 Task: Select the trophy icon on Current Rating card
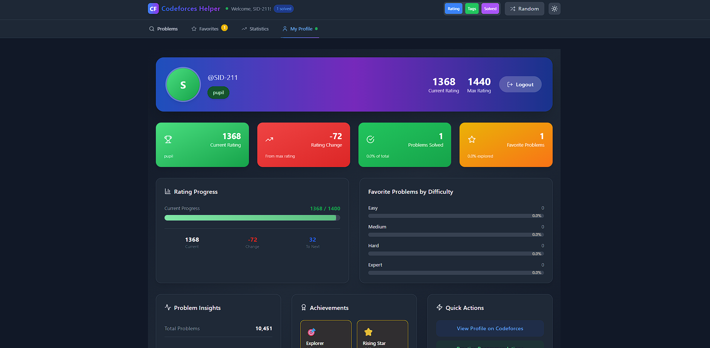pyautogui.click(x=168, y=139)
